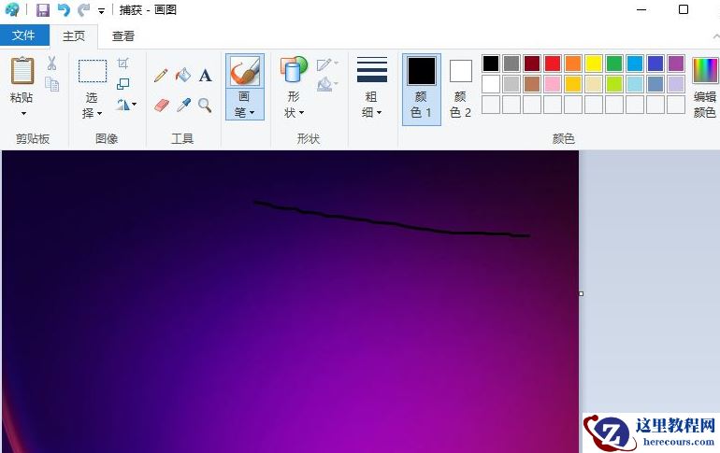Maximize the Paint window

(684, 9)
